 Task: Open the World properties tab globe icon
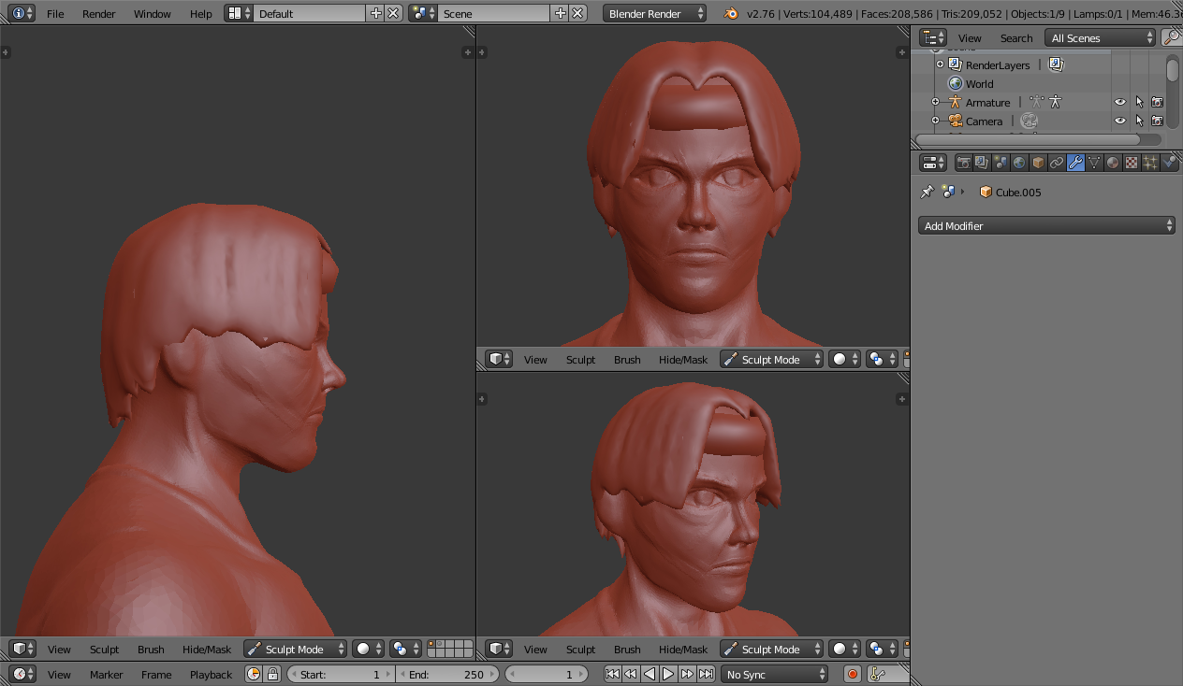click(1019, 163)
